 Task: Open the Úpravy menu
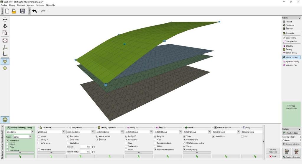[x=12, y=5]
